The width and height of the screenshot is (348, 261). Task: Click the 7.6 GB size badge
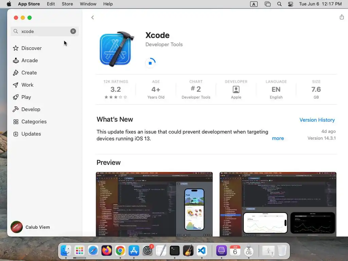316,89
